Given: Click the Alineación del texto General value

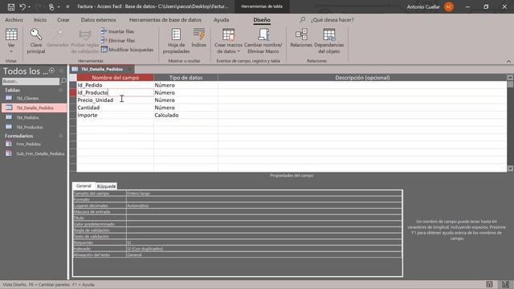Looking at the screenshot, I should coord(264,255).
